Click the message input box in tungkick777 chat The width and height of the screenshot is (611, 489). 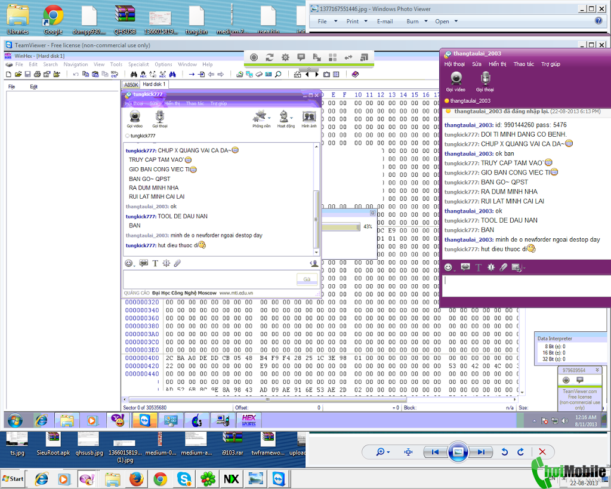point(210,279)
